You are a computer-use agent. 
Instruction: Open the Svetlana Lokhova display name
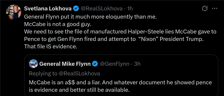pos(48,9)
